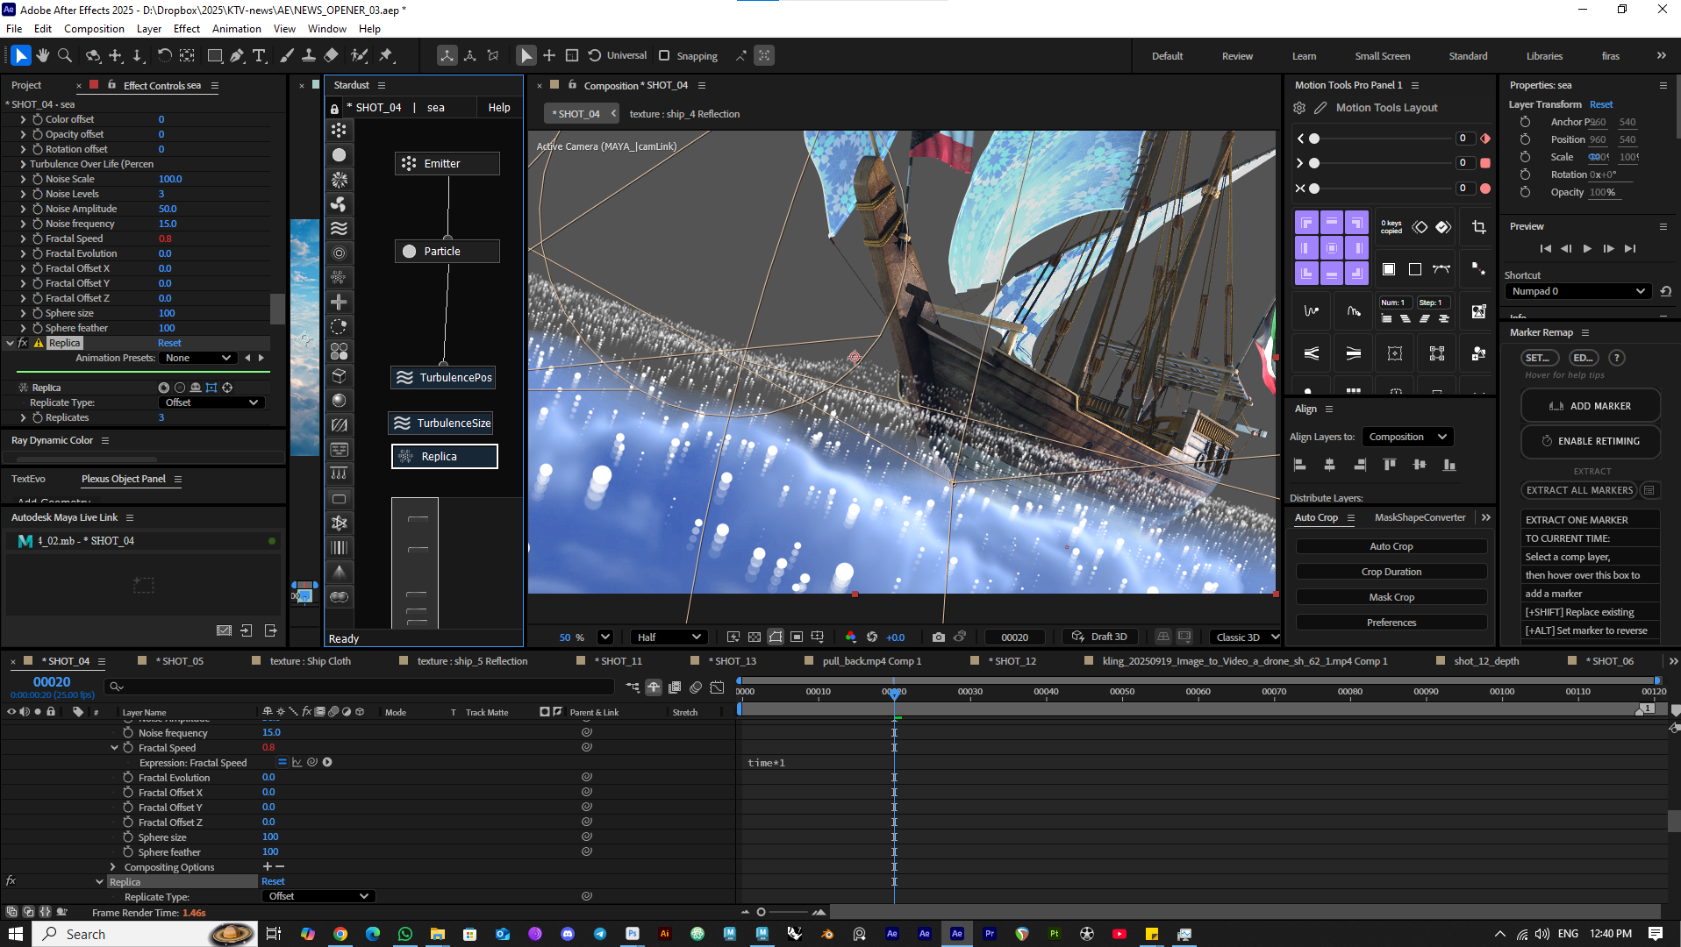
Task: Toggle the Replica effect fx switch
Action: pos(24,343)
